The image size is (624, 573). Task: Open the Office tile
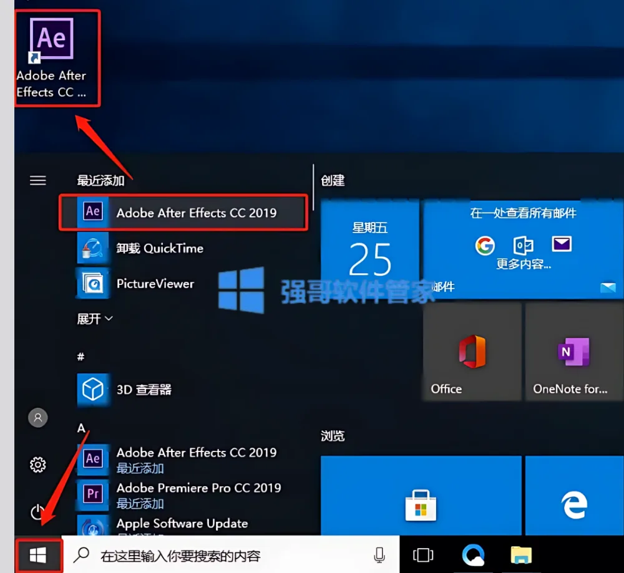pyautogui.click(x=472, y=351)
